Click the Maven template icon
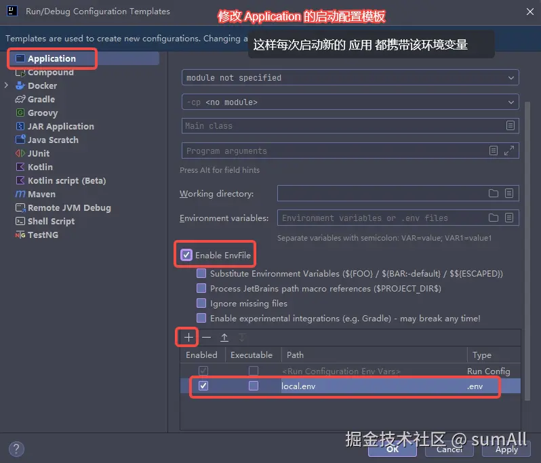Viewport: 541px width, 463px height. tap(20, 195)
